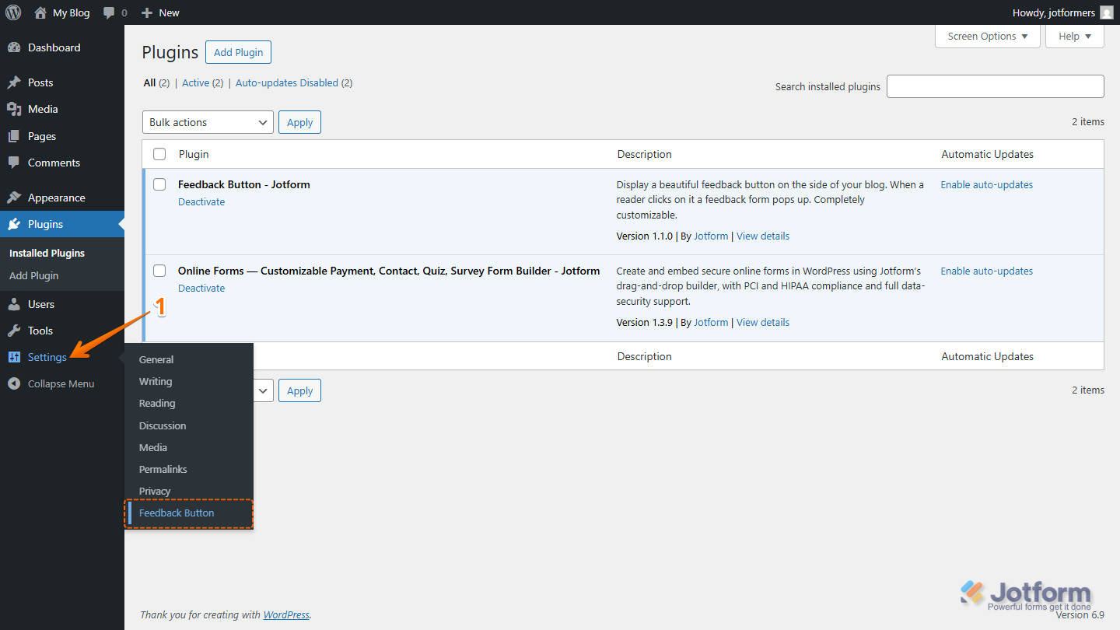Click the Add Plugin button
Viewport: 1120px width, 630px height.
tap(238, 52)
